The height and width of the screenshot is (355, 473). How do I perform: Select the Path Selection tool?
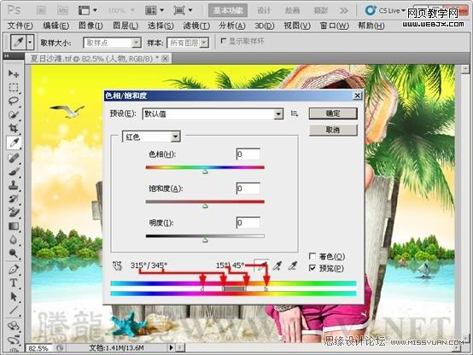click(14, 297)
